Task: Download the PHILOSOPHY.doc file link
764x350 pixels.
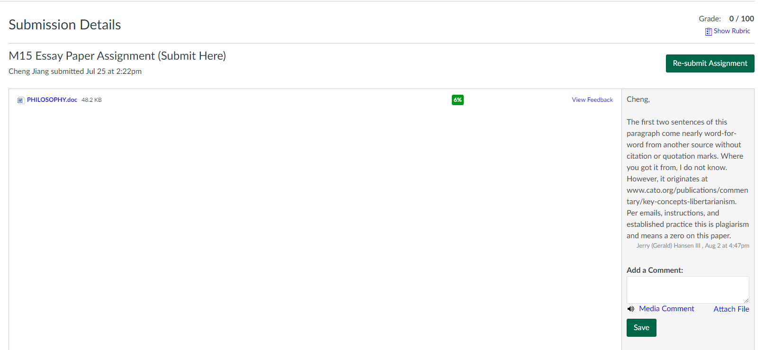Action: (x=52, y=100)
